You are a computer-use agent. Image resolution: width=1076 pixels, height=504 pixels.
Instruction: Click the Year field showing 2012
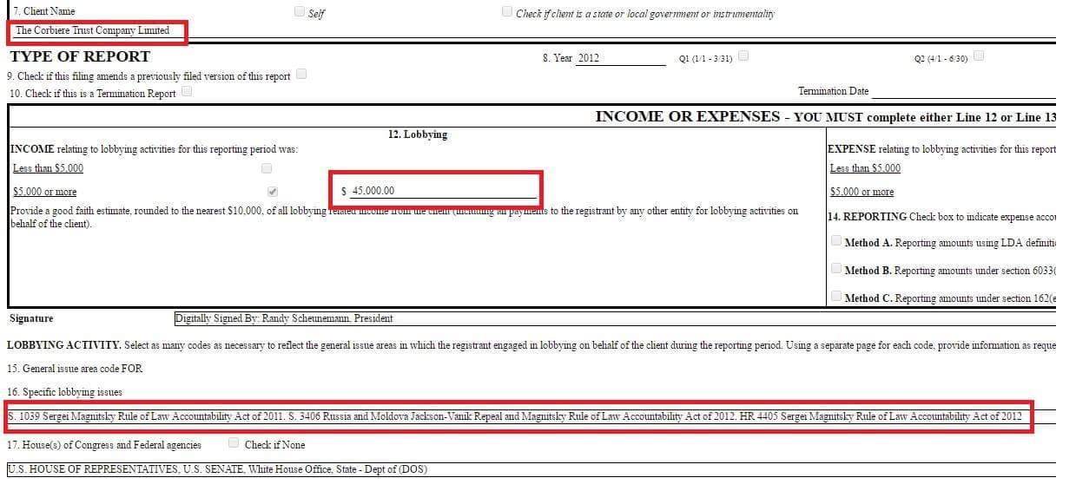[620, 58]
